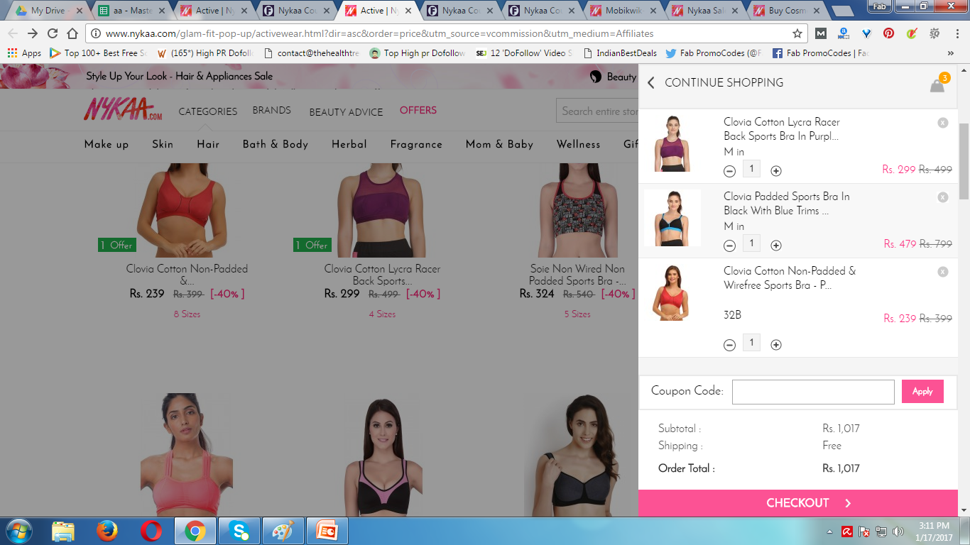Select the Herbal category

349,144
